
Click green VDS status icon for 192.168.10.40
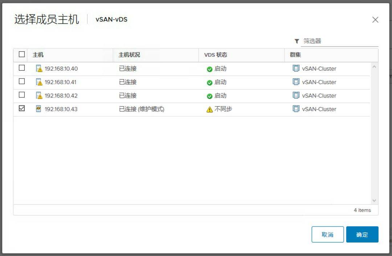[x=209, y=69]
